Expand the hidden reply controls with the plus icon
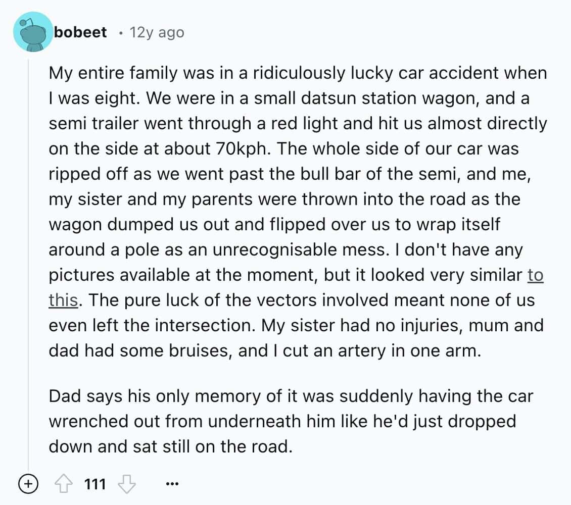 tap(29, 483)
